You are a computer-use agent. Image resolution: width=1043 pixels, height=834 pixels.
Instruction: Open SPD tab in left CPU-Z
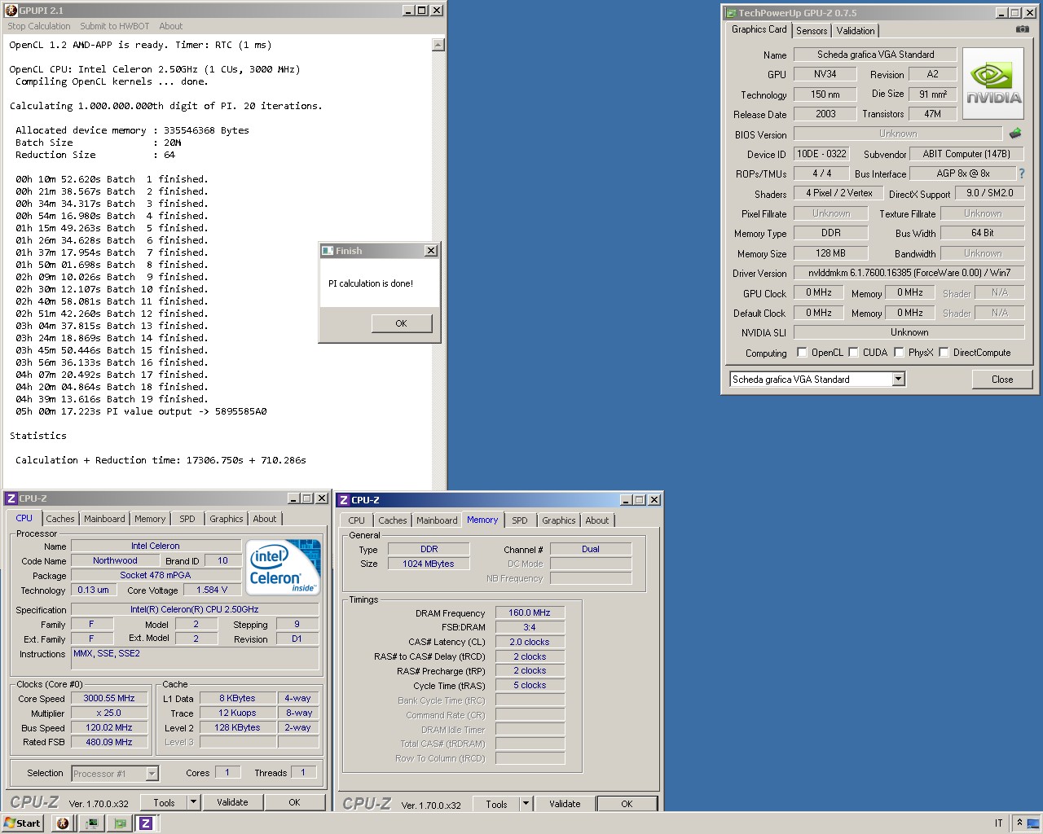(187, 519)
